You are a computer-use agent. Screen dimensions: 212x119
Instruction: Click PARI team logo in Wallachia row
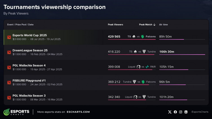click(147, 67)
